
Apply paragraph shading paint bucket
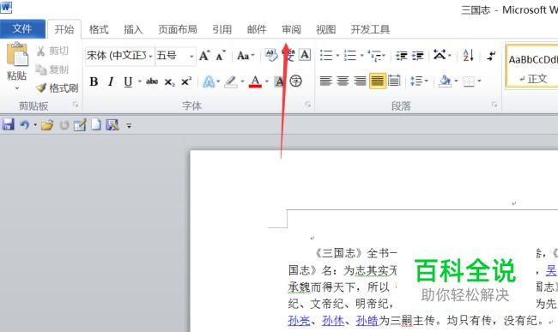click(445, 81)
